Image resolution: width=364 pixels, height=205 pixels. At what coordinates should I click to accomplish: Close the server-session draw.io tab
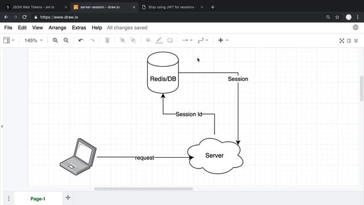(134, 7)
